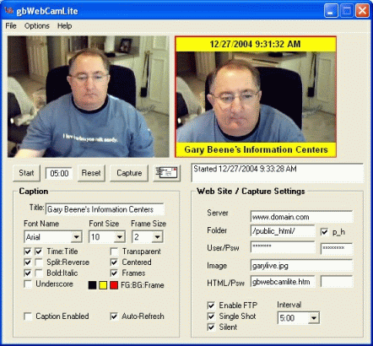The height and width of the screenshot is (346, 373).
Task: Click the gbWebCamLite title bar app icon
Action: [x=8, y=11]
